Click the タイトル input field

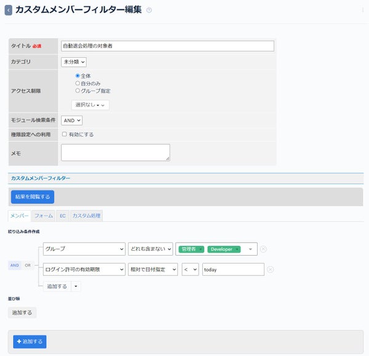(167, 46)
